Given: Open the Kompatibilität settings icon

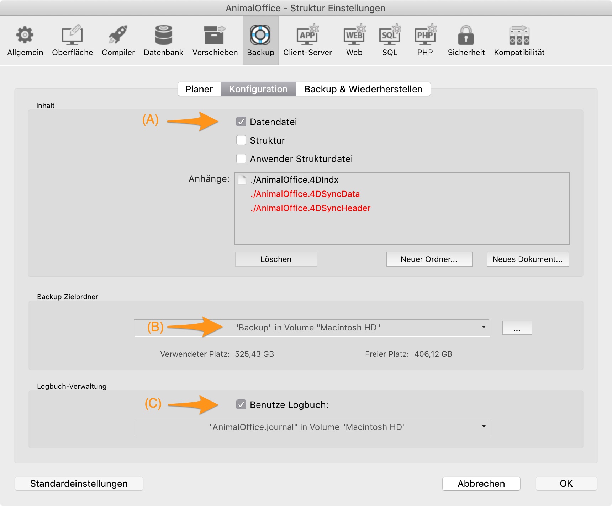Looking at the screenshot, I should 519,36.
